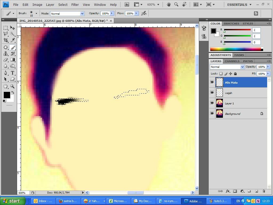Image resolution: width=273 pixels, height=205 pixels.
Task: Swap foreground and background colors
Action: click(13, 92)
